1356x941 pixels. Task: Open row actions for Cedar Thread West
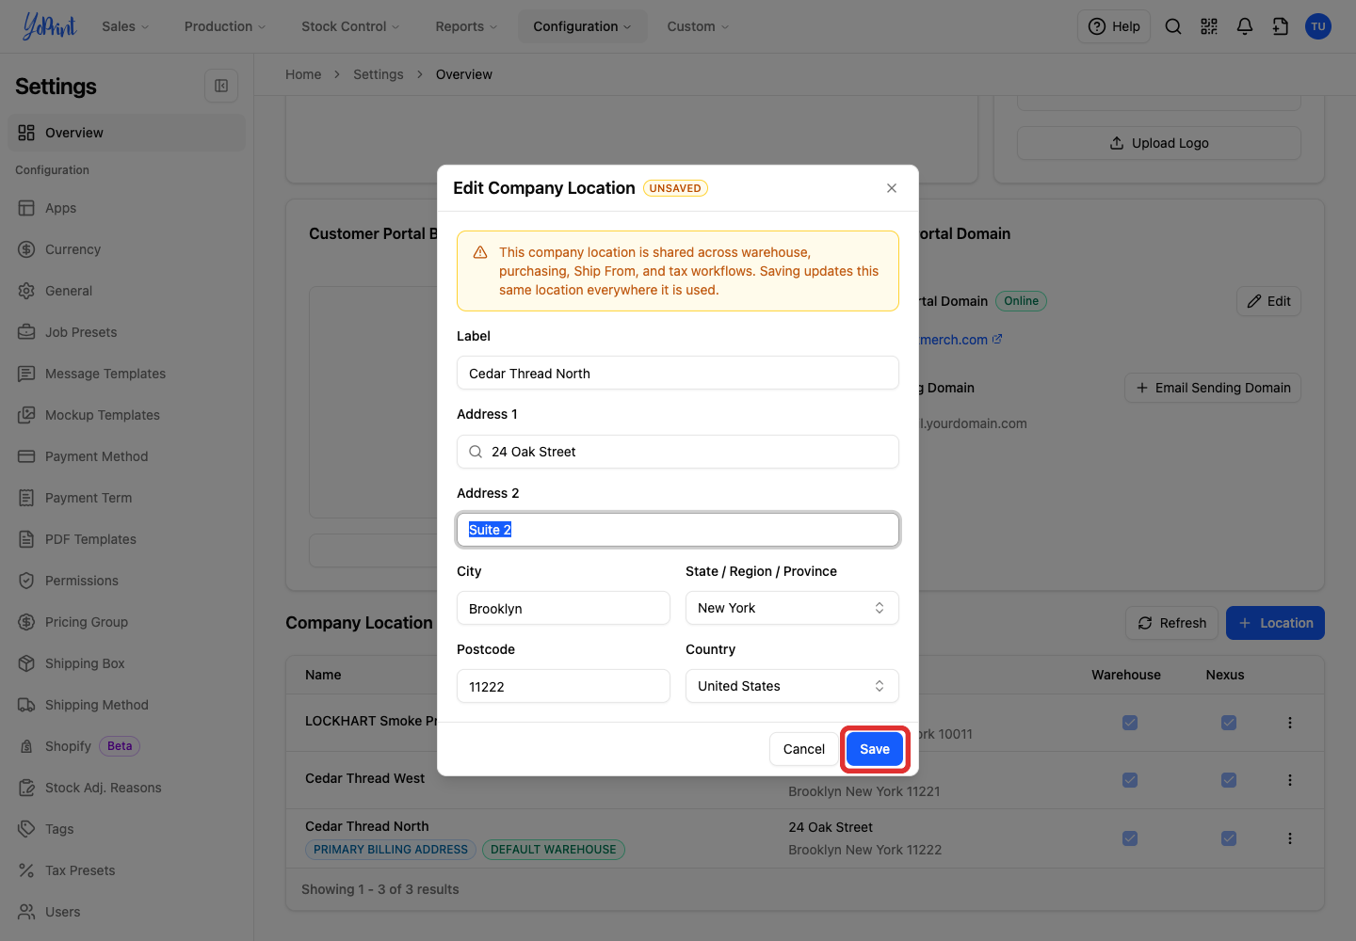1290,780
